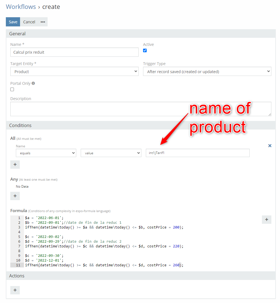Go to Workflows breadcrumb link
This screenshot has height=303, width=280.
21,7
